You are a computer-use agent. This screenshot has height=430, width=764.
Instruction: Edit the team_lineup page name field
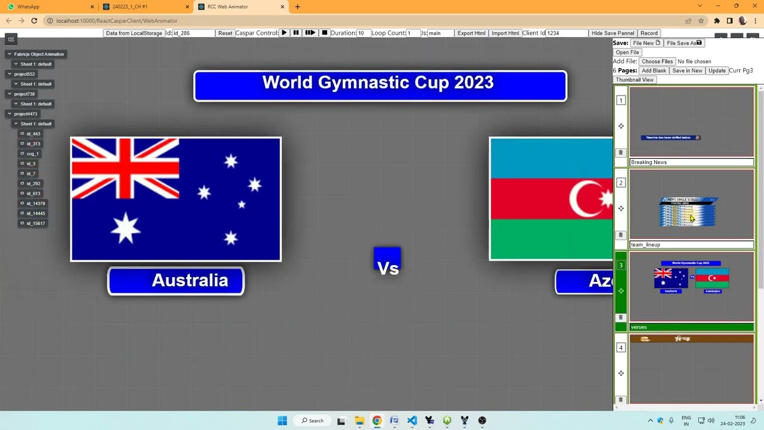pos(692,245)
